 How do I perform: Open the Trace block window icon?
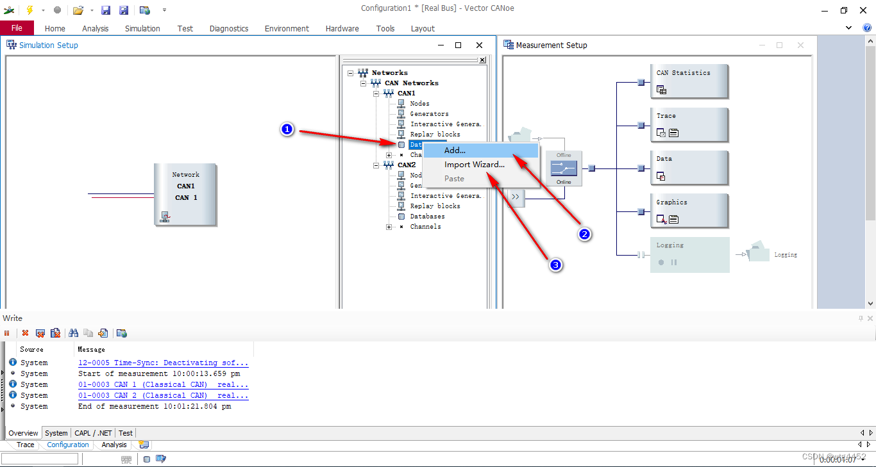pos(661,133)
